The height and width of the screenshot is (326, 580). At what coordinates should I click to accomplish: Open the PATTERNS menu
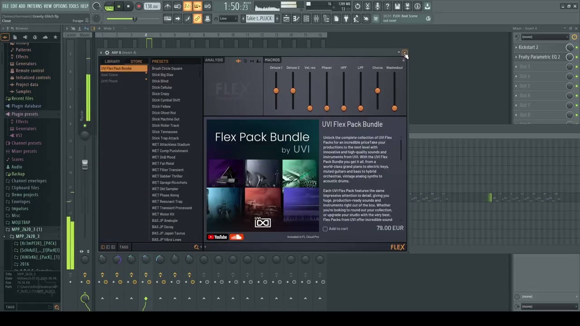[34, 6]
